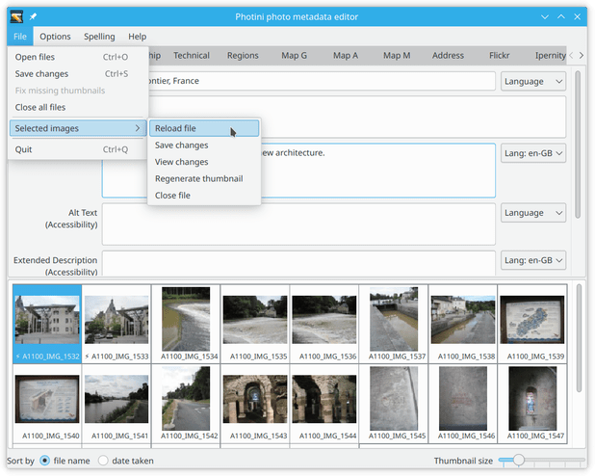Screen dimensions: 595x476
Task: Switch to the Map A tab
Action: [x=346, y=56]
